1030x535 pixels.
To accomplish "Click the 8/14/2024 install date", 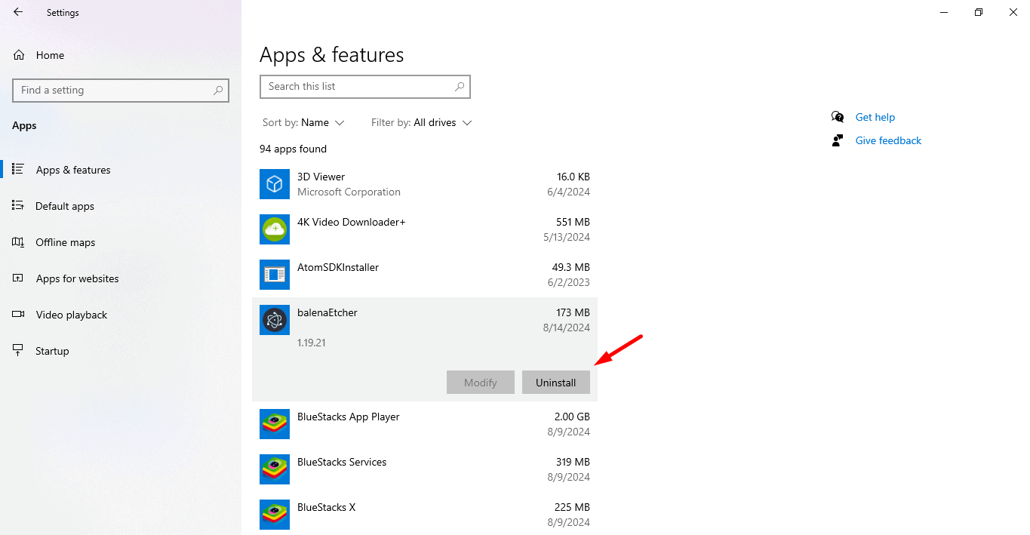I will click(568, 327).
